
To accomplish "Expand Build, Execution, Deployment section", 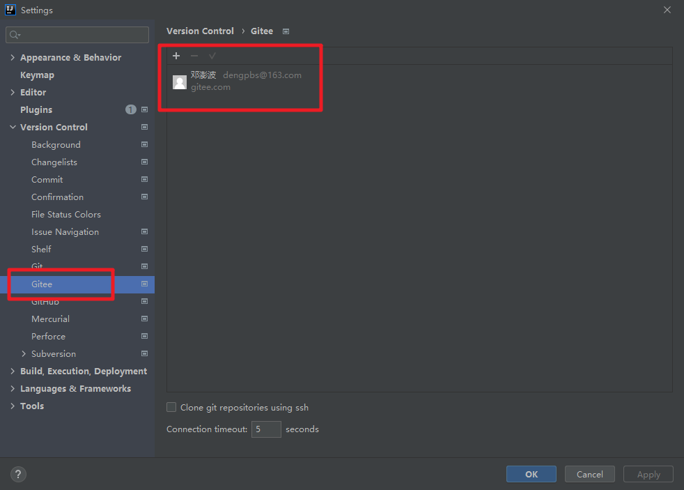I will (13, 372).
